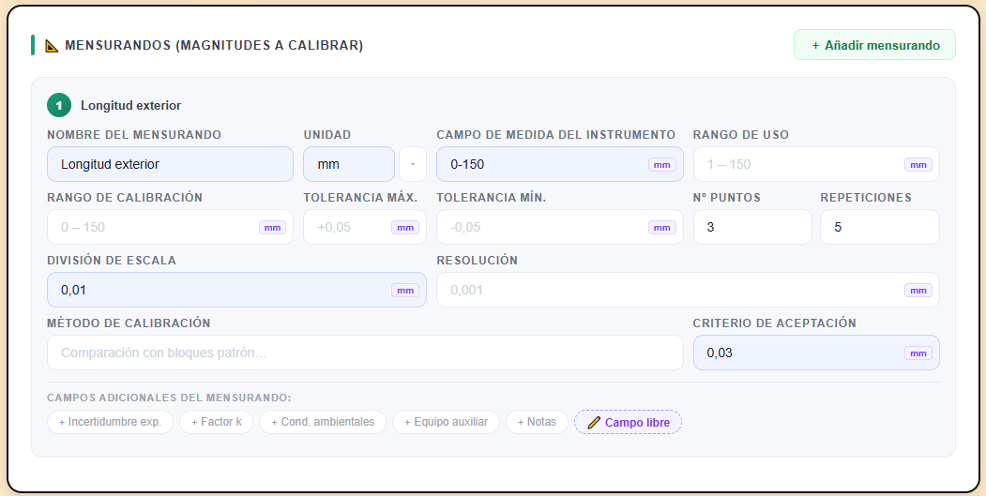Click the mm badge in División de escala
The image size is (986, 496).
(405, 291)
